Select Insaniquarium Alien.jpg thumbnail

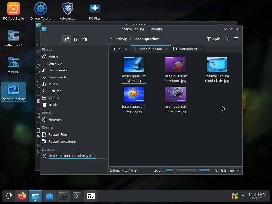134,64
